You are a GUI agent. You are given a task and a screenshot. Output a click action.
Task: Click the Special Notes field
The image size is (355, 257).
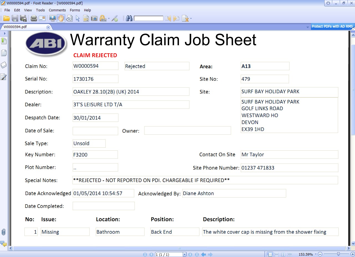click(205, 180)
